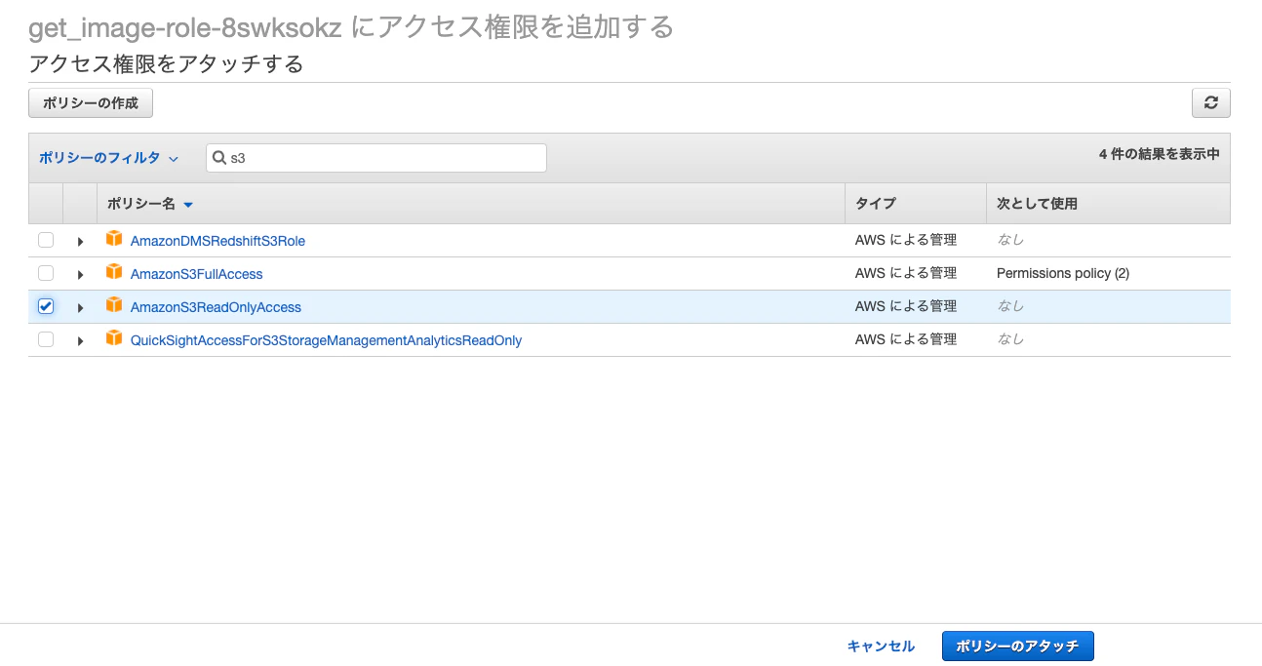Expand the AmazonS3FullAccess policy row
Screen dimensions: 1262x666
pos(80,273)
